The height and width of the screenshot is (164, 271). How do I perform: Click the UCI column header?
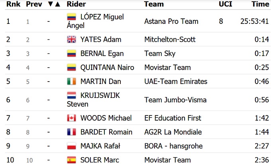(225, 4)
